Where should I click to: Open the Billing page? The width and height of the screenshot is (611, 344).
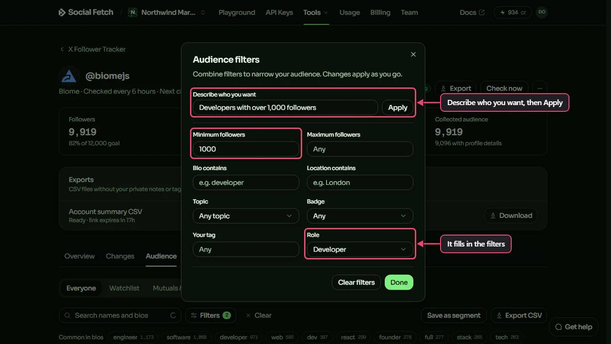tap(380, 12)
